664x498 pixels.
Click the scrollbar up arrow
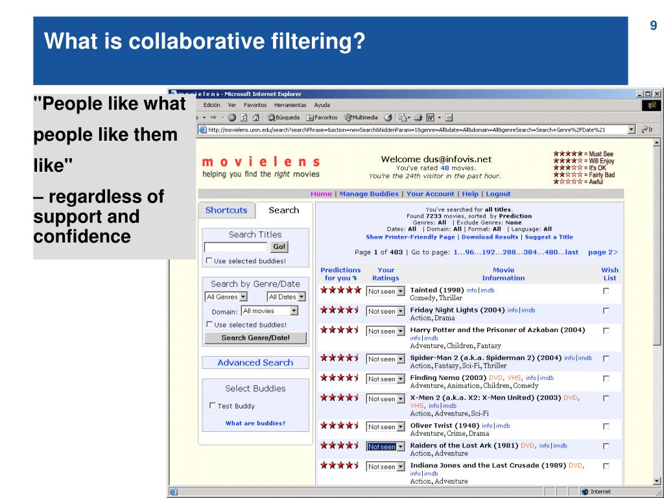657,143
